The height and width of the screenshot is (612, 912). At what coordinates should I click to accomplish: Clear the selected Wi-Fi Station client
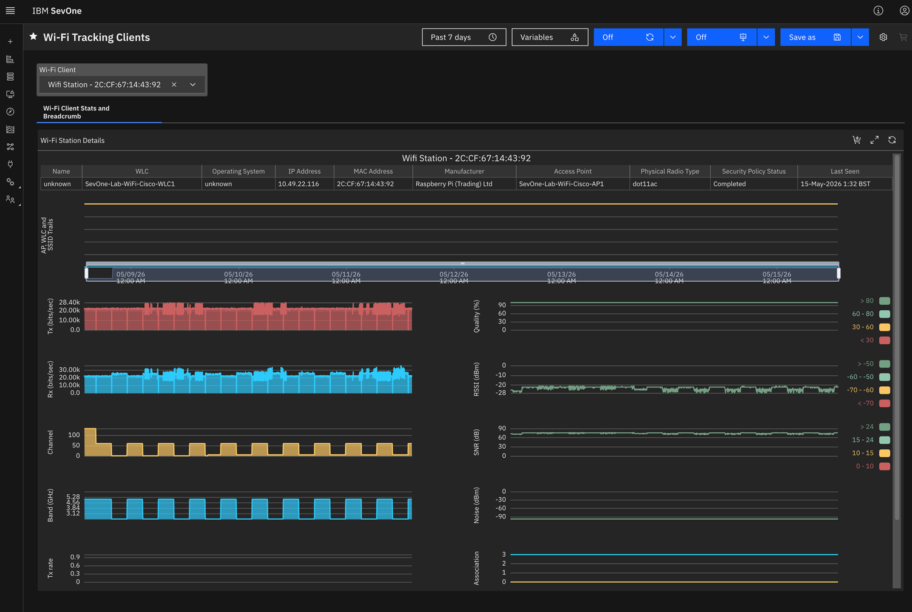click(x=174, y=84)
